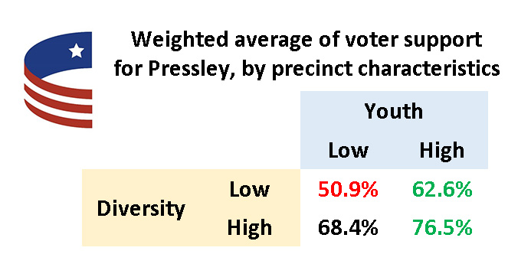Click the Diversity row header
531x277 pixels.
[x=141, y=209]
